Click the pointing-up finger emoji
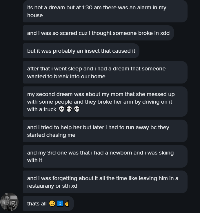This screenshot has width=200, height=213. tap(67, 203)
